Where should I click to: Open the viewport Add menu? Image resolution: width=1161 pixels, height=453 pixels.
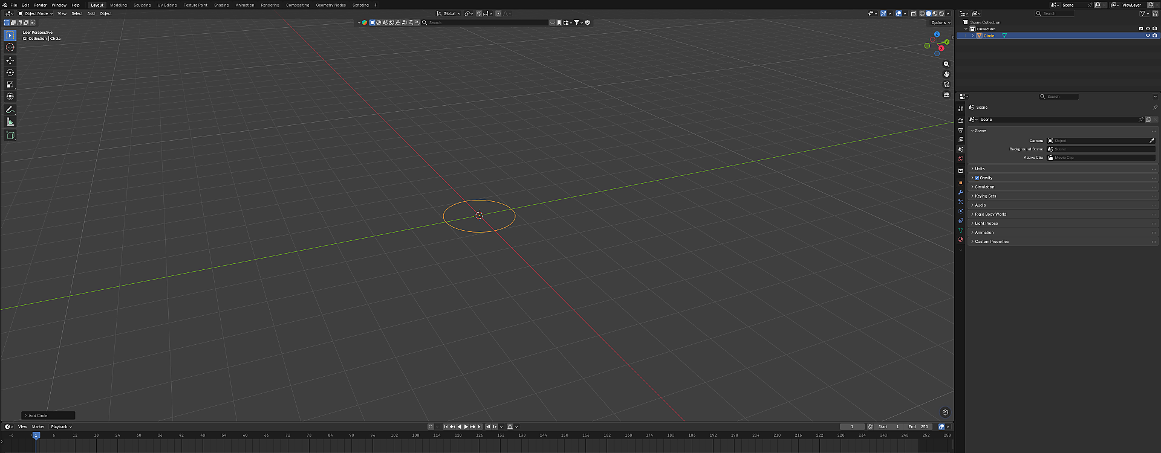click(x=91, y=13)
